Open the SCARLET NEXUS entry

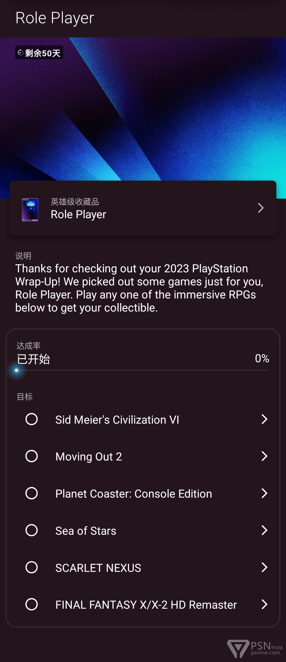click(143, 567)
